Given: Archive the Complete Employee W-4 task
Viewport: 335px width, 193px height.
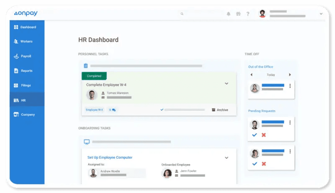Looking at the screenshot, I should pos(220,110).
